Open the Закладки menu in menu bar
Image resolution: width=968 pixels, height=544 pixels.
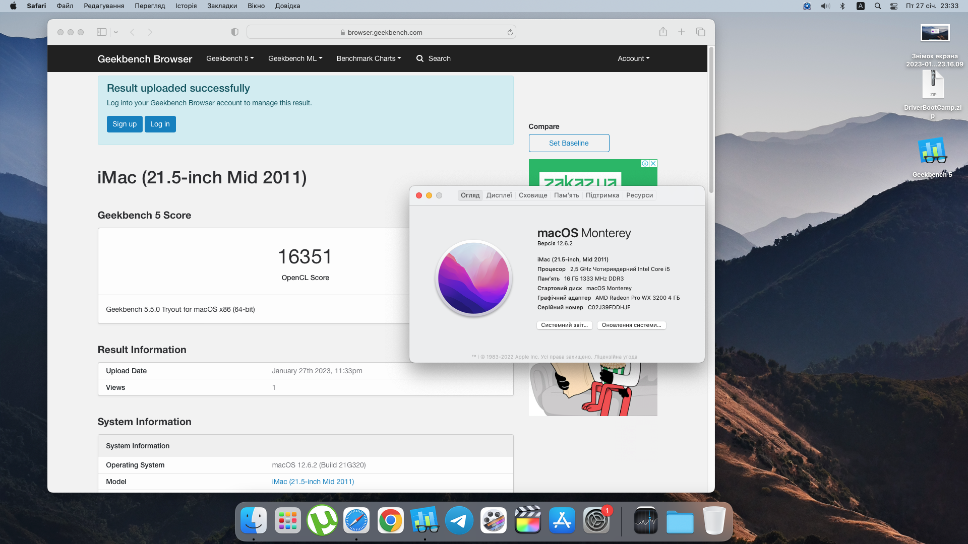tap(222, 6)
